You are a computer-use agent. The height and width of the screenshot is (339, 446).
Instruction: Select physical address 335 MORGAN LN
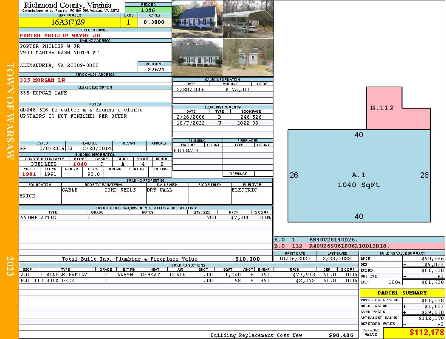42,80
